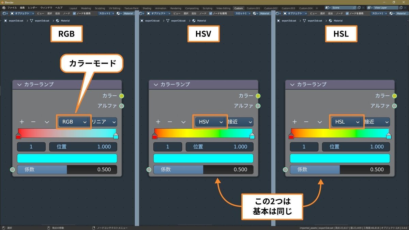Screen dimensions: 409x230
Task: Browse materials via sphere icon in HSL panel header
Action: [392, 13]
